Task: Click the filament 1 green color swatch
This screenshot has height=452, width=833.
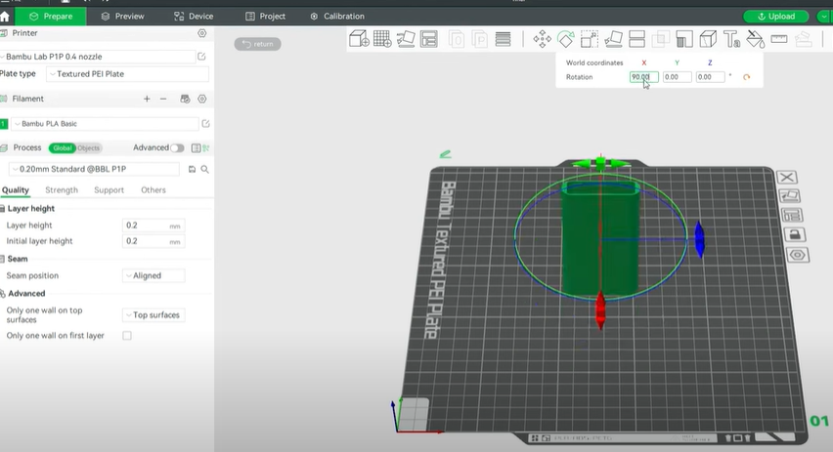Action: [4, 124]
